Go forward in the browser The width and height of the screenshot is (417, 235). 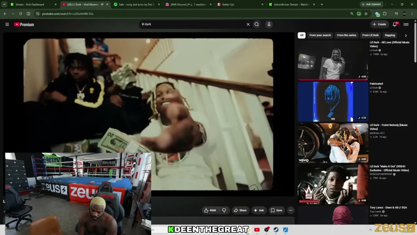tap(13, 14)
